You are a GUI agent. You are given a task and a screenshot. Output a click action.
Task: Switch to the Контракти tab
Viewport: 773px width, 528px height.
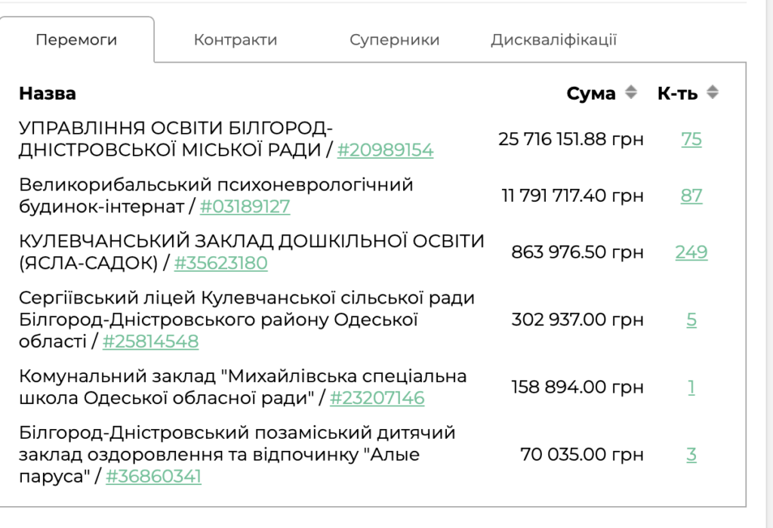pyautogui.click(x=236, y=40)
